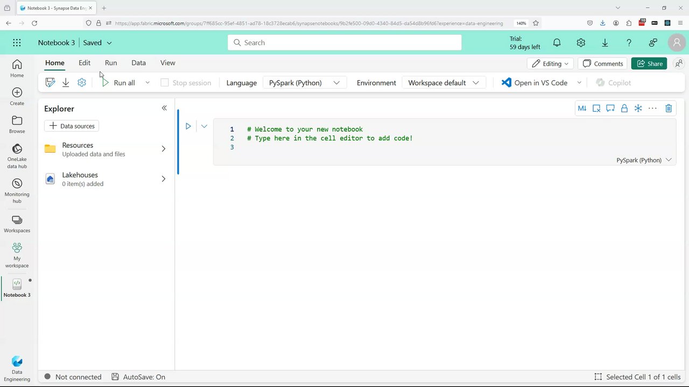Click the feedback icon next to Help
Screen dimensions: 689x387
(653, 42)
